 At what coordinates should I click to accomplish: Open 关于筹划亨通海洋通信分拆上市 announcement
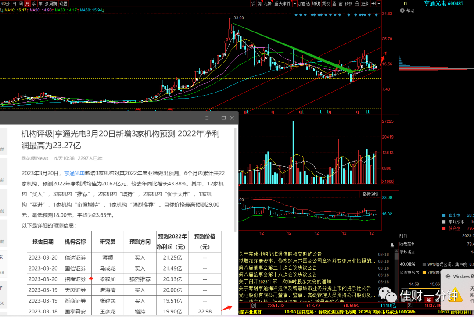pyautogui.click(x=305, y=289)
